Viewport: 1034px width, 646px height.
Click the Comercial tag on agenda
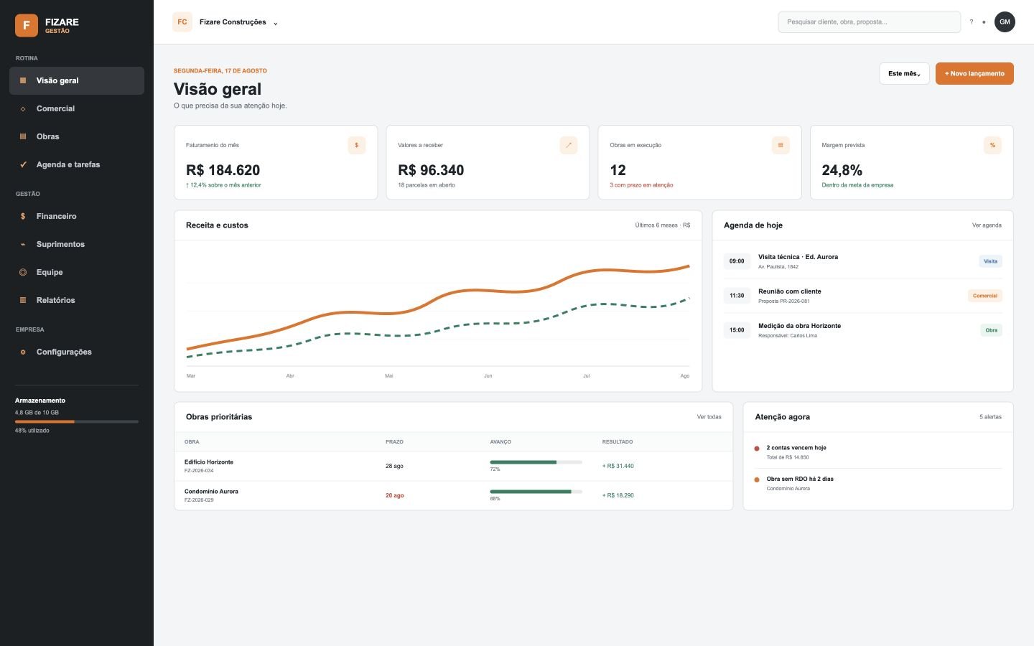pos(984,296)
